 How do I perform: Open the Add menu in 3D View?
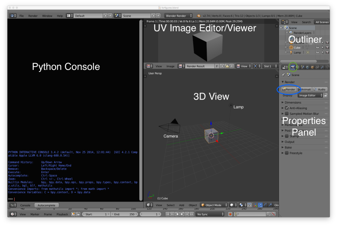[x=181, y=205]
